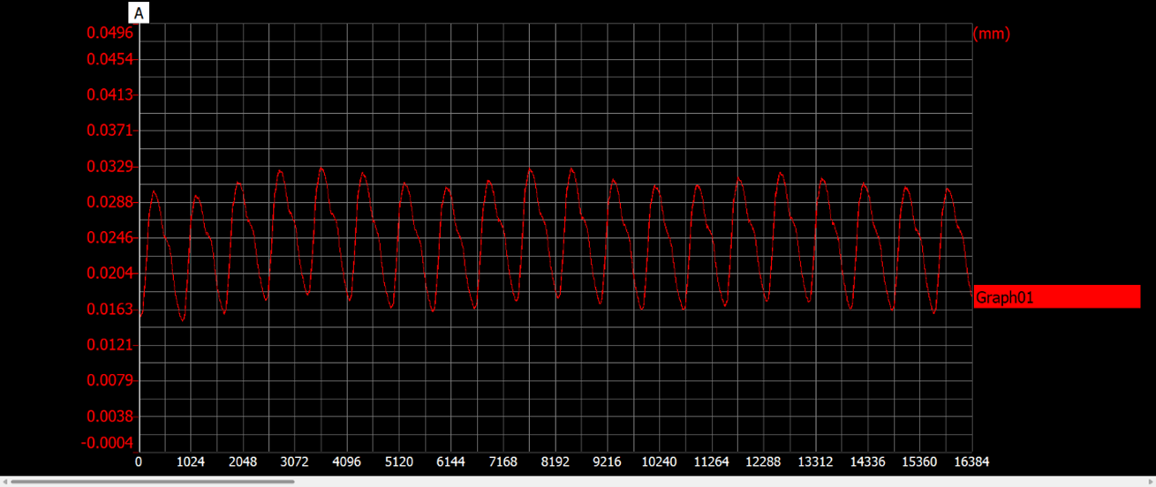The width and height of the screenshot is (1156, 487).
Task: Click Y-axis value 0.0371
Action: pyautogui.click(x=110, y=130)
